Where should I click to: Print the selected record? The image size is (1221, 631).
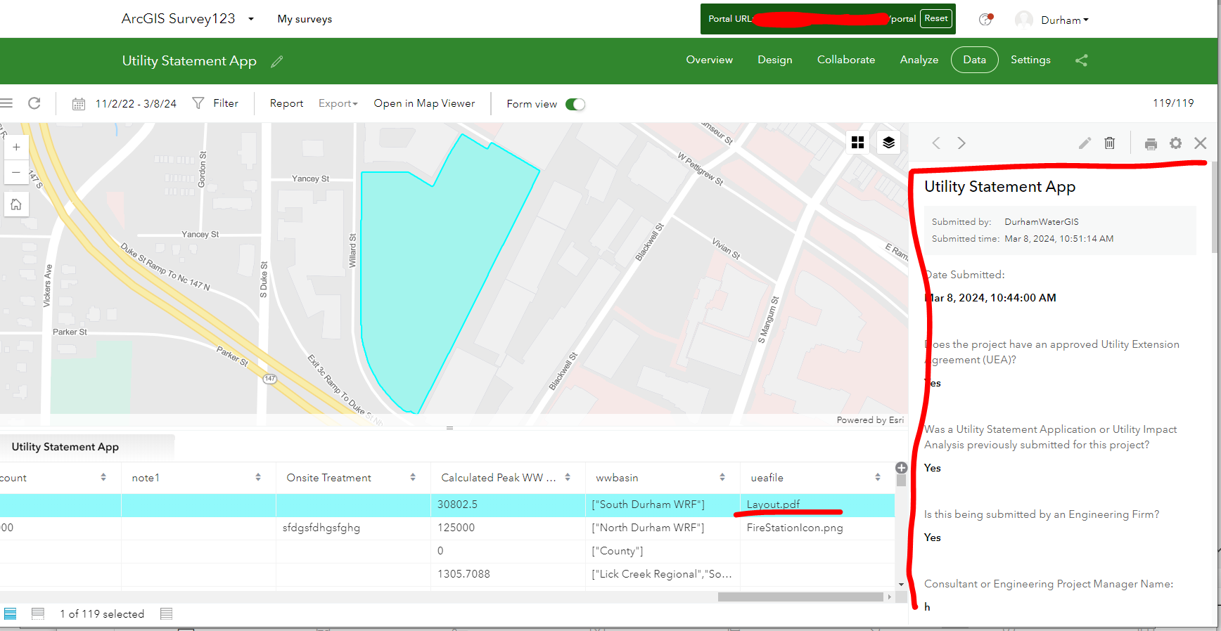[x=1151, y=144]
